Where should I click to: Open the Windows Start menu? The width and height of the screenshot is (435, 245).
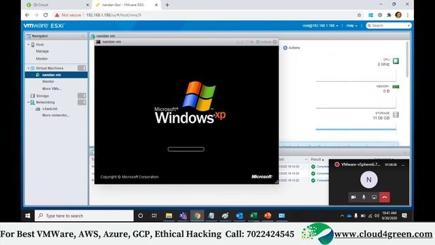pos(27,216)
